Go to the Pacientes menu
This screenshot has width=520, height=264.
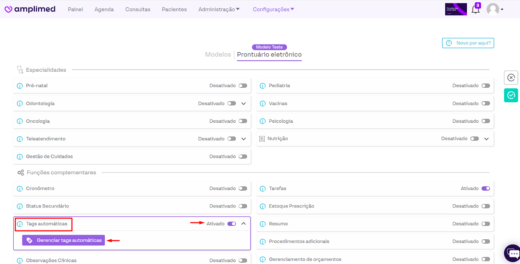click(174, 9)
